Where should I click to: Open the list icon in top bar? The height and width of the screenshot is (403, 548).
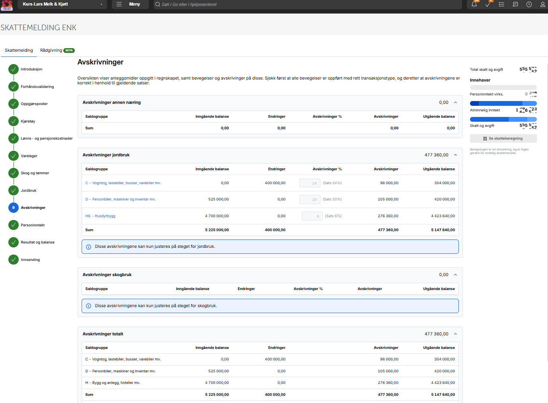click(501, 4)
